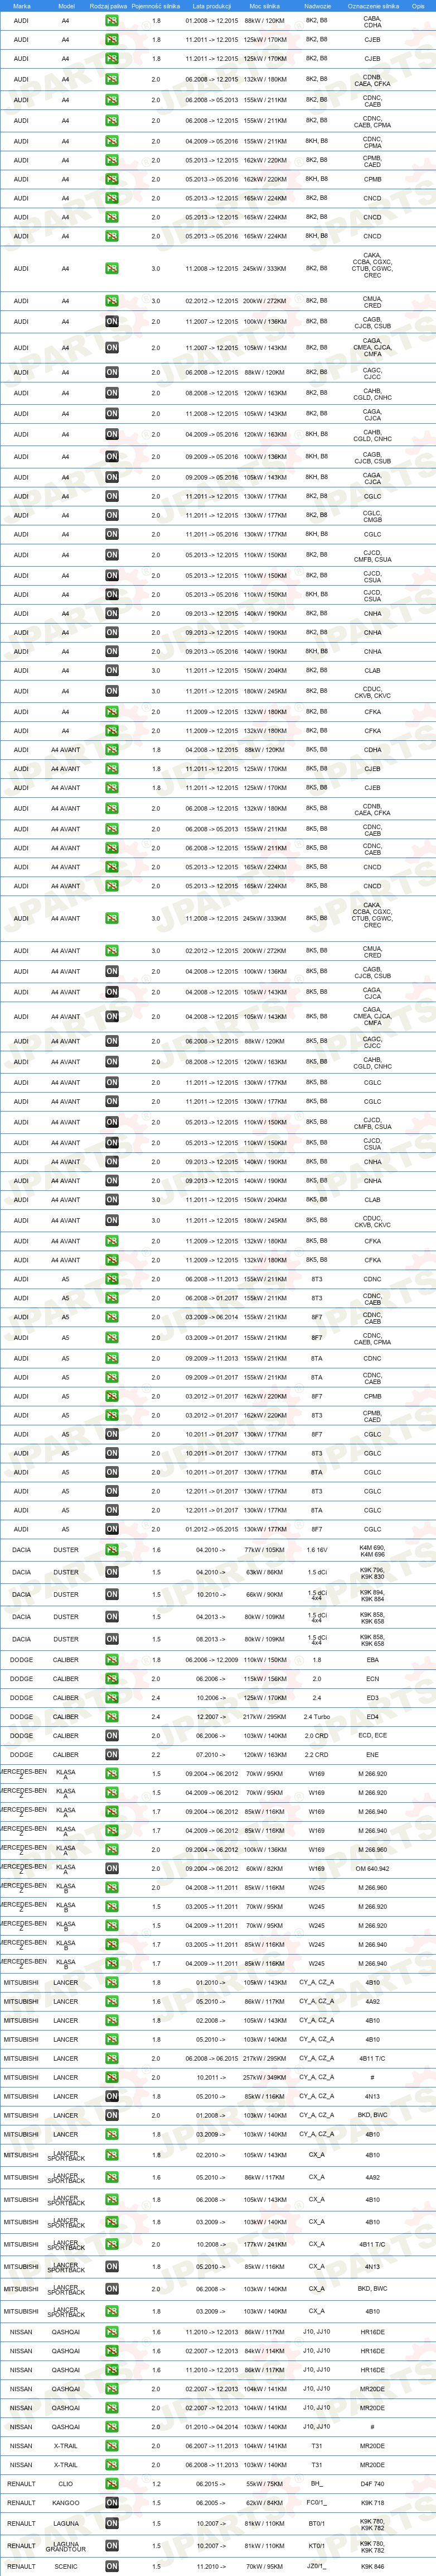Click the Oznaczenie silnika column header
436x2576 pixels.
pos(373,6)
